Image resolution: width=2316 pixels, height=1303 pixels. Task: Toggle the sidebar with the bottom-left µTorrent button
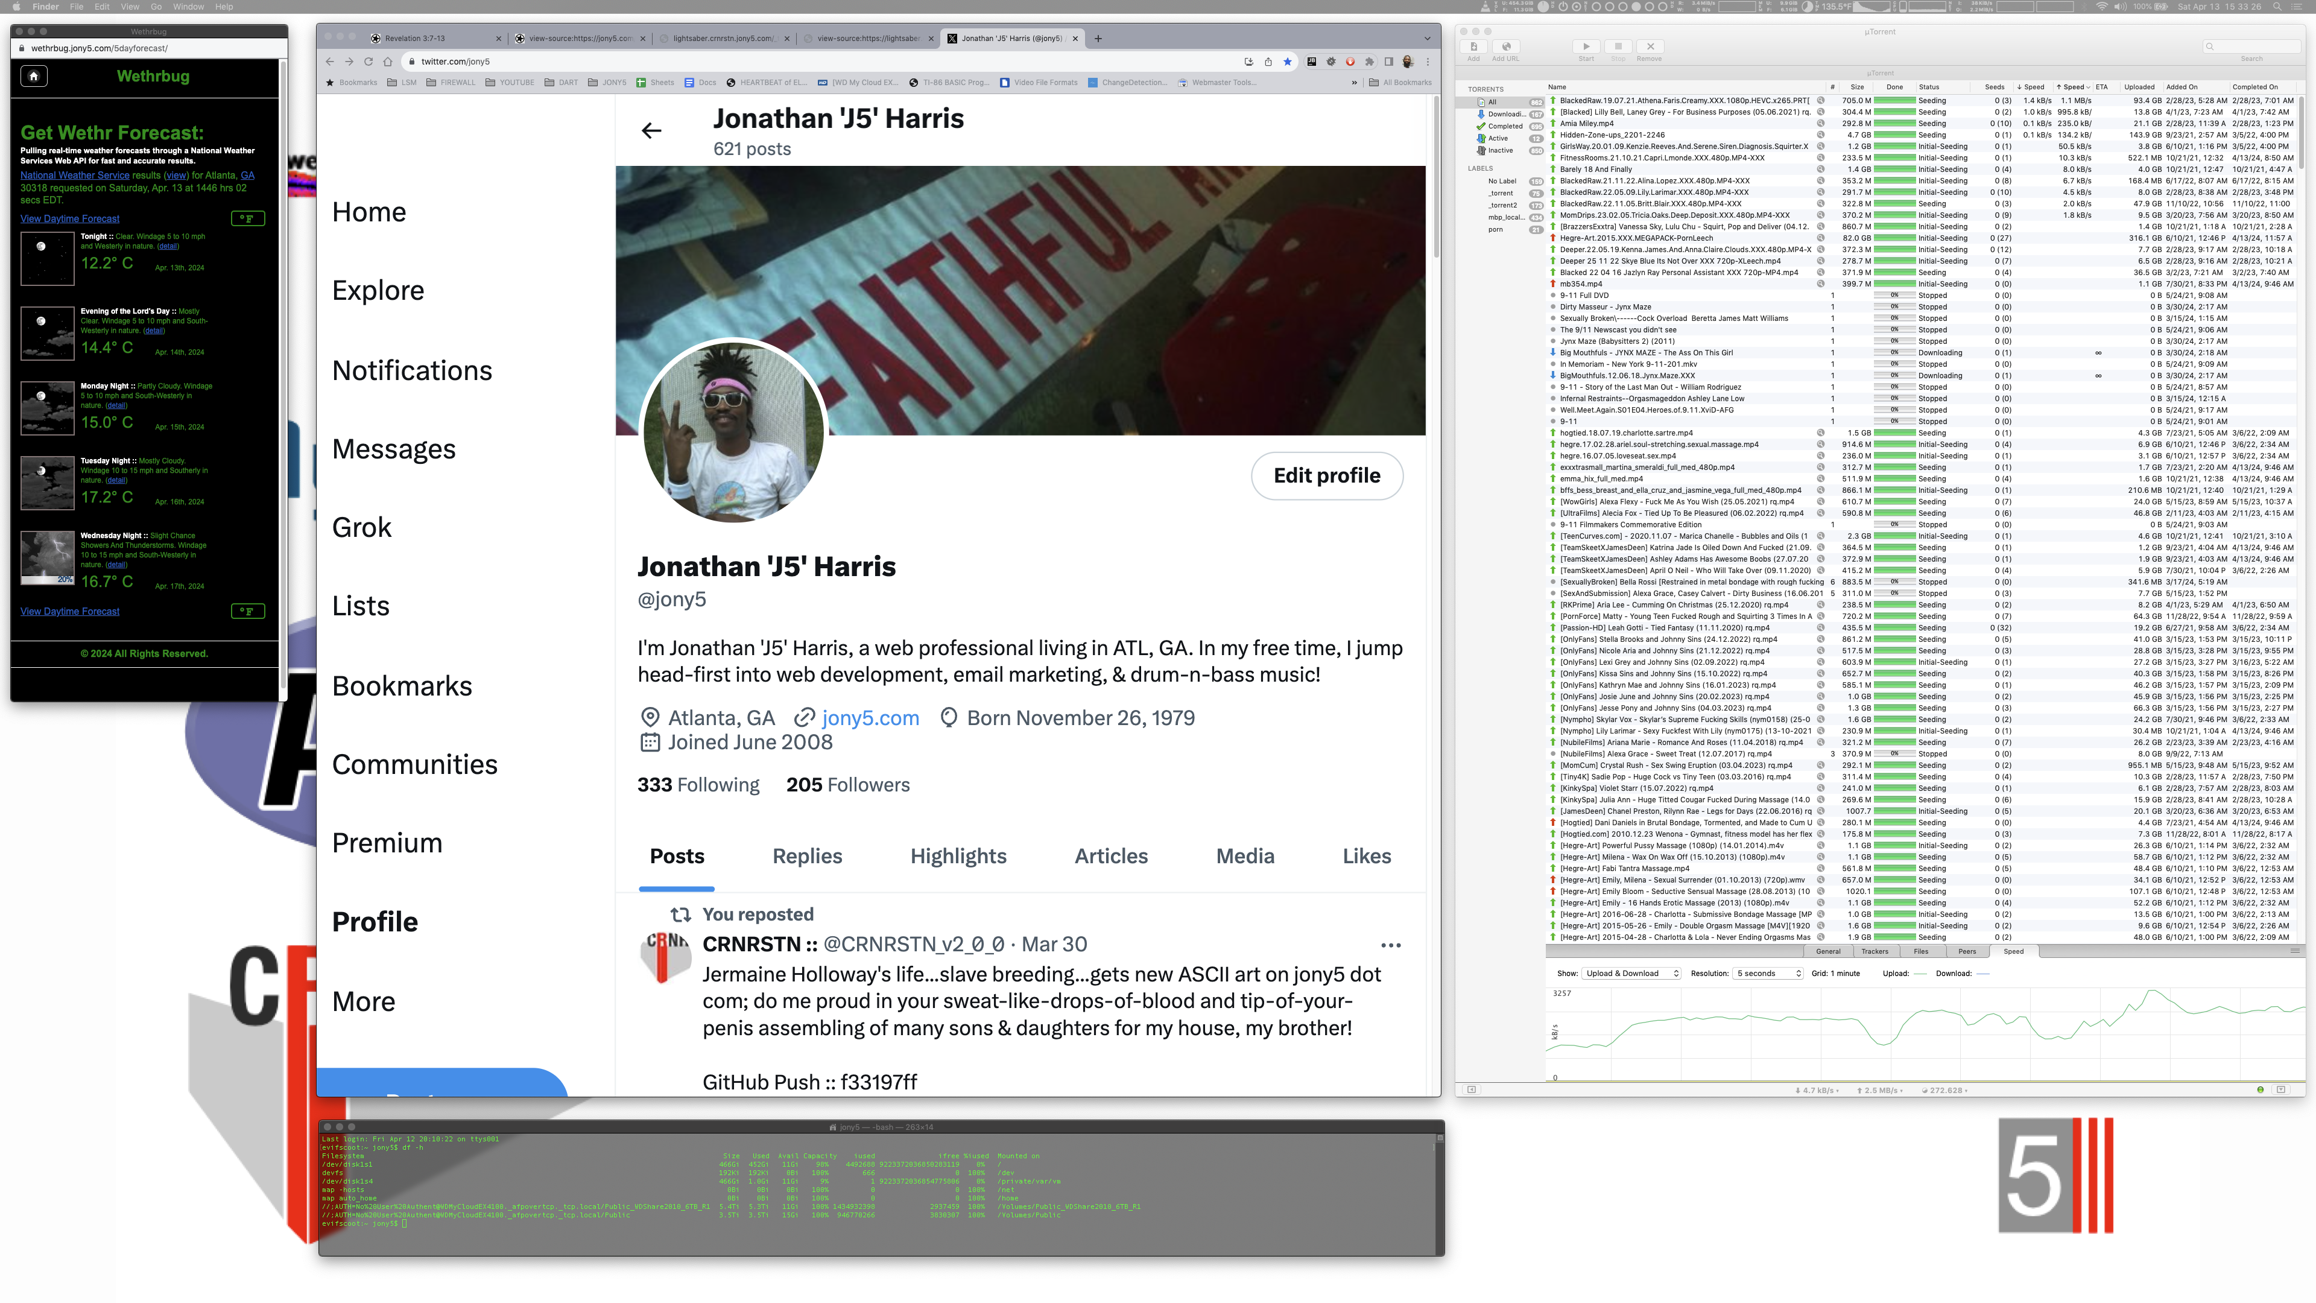1472,1090
